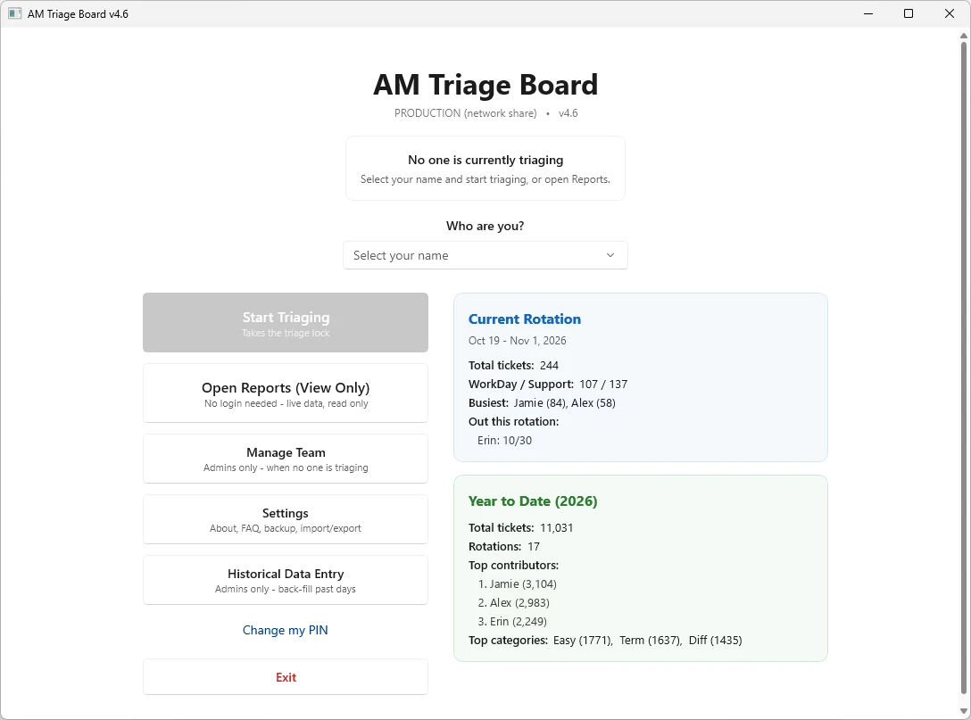The width and height of the screenshot is (971, 720).
Task: Open Settings (About, FAQ, backup)
Action: tap(286, 519)
